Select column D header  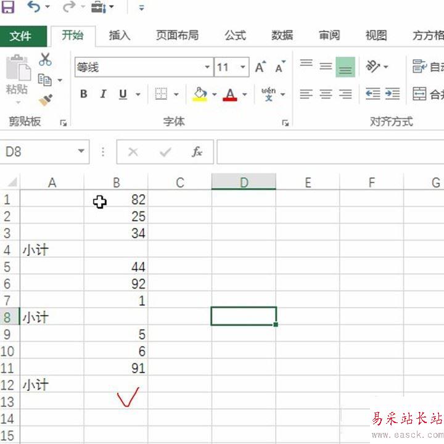click(244, 181)
